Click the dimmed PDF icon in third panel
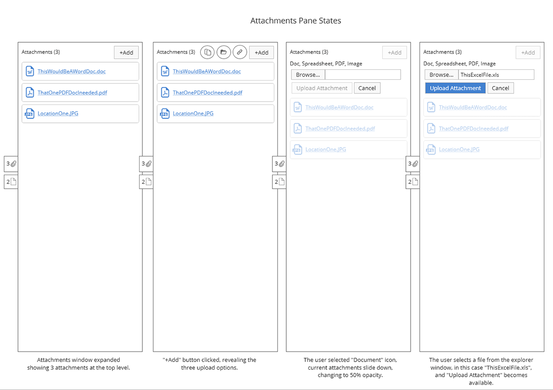The width and height of the screenshot is (553, 390). [298, 128]
